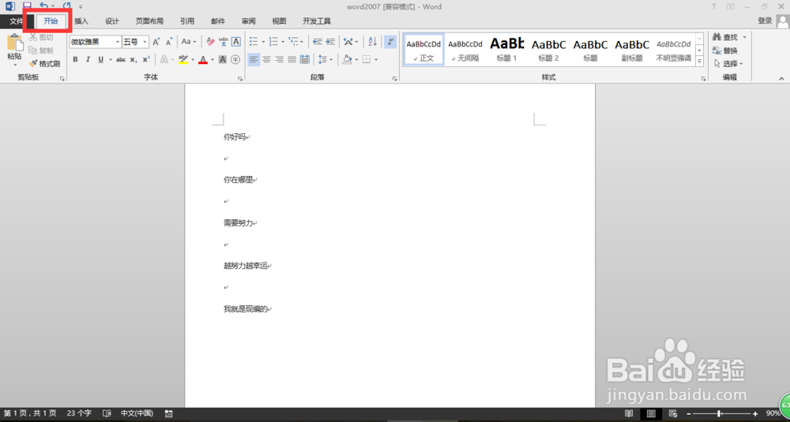Image resolution: width=790 pixels, height=422 pixels.
Task: Click the macro recording status bar icon
Action: (x=169, y=413)
